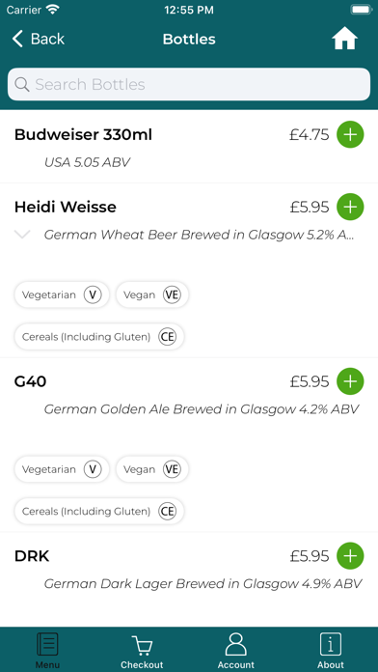Click the search magnifier icon
The width and height of the screenshot is (378, 672).
pos(22,84)
